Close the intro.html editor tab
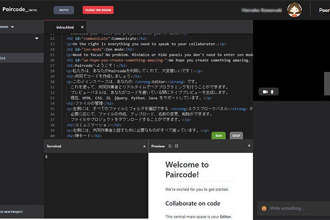Screen dimensions: 330x220 point(82,27)
